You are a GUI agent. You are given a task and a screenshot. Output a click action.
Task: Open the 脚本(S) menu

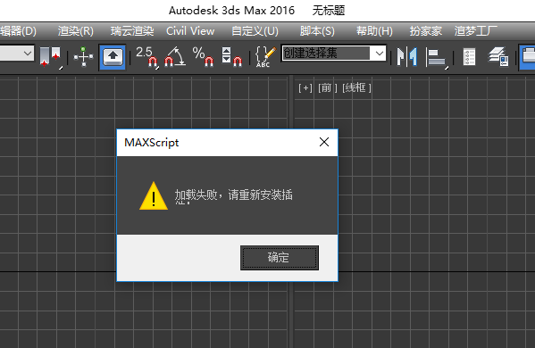pyautogui.click(x=317, y=31)
